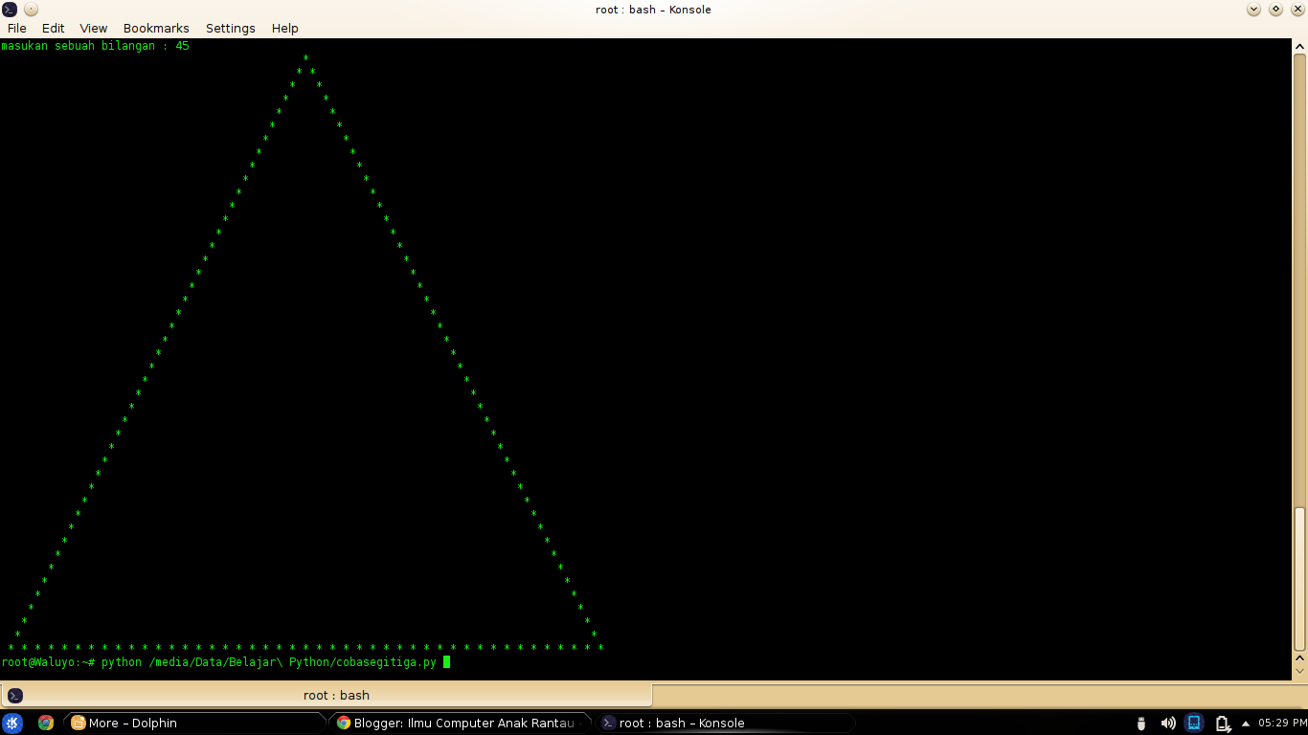The image size is (1308, 735).
Task: Open the Bookmarks menu
Action: point(156,28)
